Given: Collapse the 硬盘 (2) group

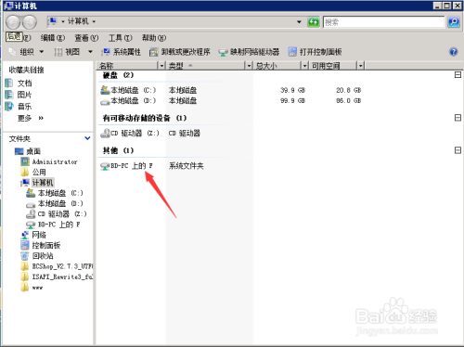Looking at the screenshot, I should coord(458,75).
